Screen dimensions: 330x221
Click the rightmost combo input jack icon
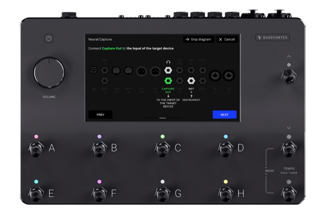228,75
